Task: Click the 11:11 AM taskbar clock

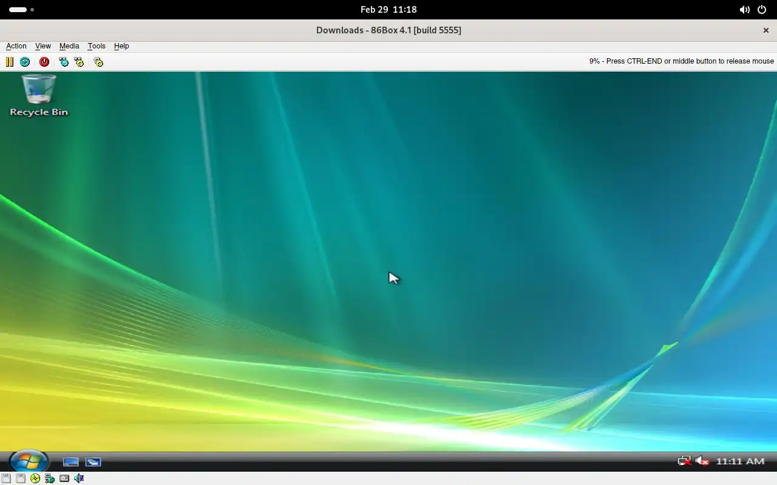Action: click(740, 461)
